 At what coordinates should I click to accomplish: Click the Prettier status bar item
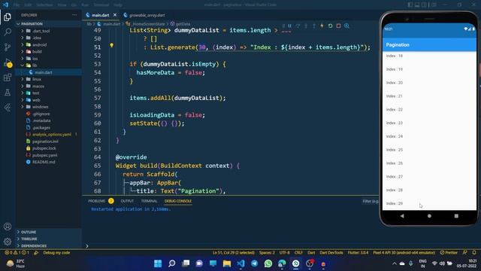pos(449,253)
